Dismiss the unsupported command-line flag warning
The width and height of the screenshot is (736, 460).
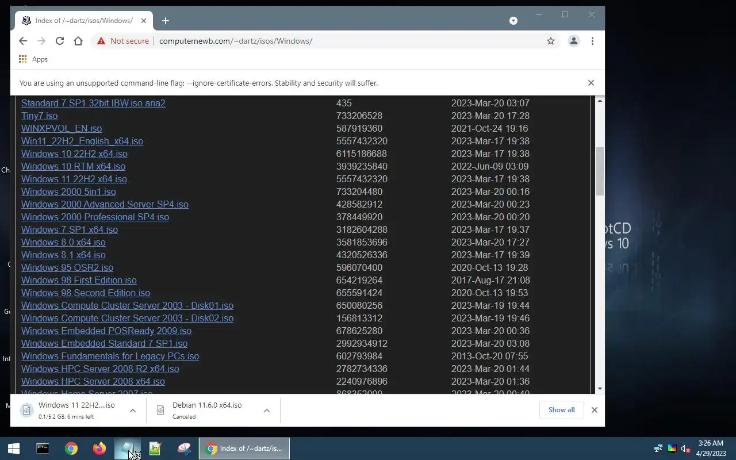pyautogui.click(x=591, y=83)
